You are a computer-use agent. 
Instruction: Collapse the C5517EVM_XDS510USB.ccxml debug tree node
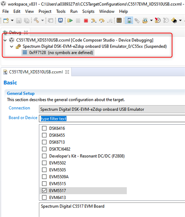5,40
